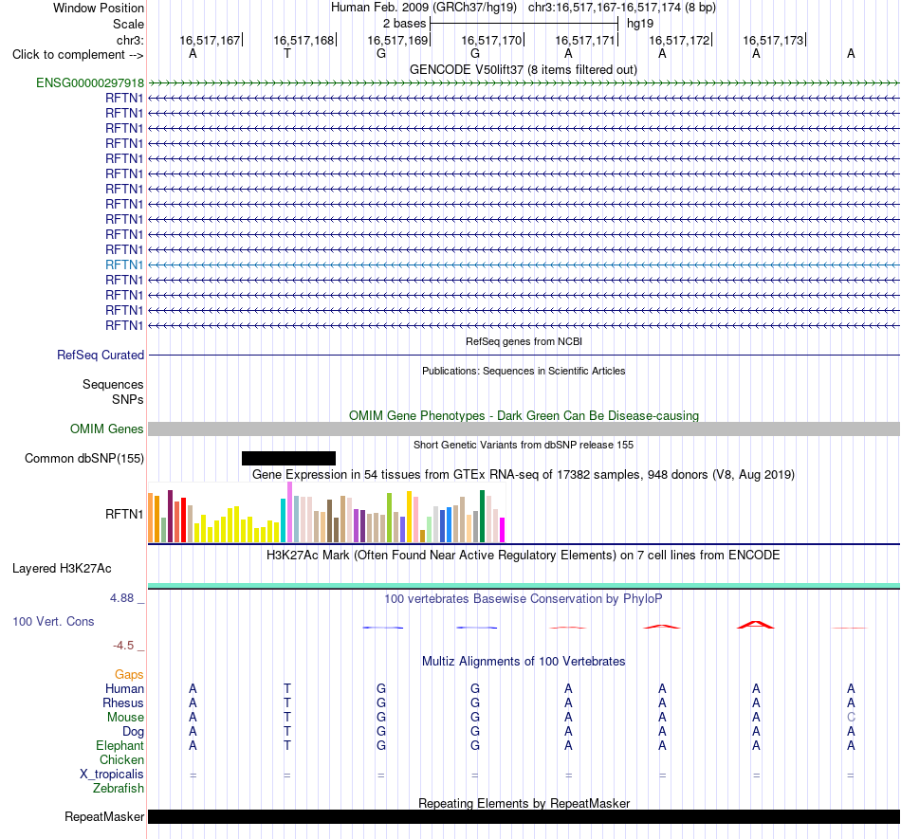Select the Mouse alignment row label
The height and width of the screenshot is (839, 901).
click(x=125, y=718)
